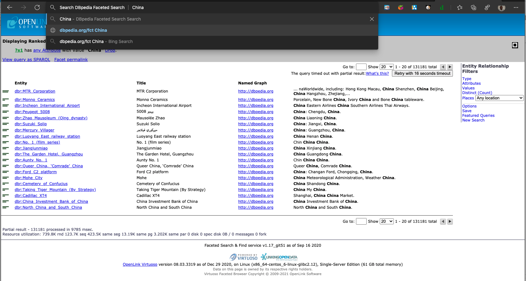The height and width of the screenshot is (281, 526).
Task: Go to previous results page using top arrow
Action: click(443, 67)
